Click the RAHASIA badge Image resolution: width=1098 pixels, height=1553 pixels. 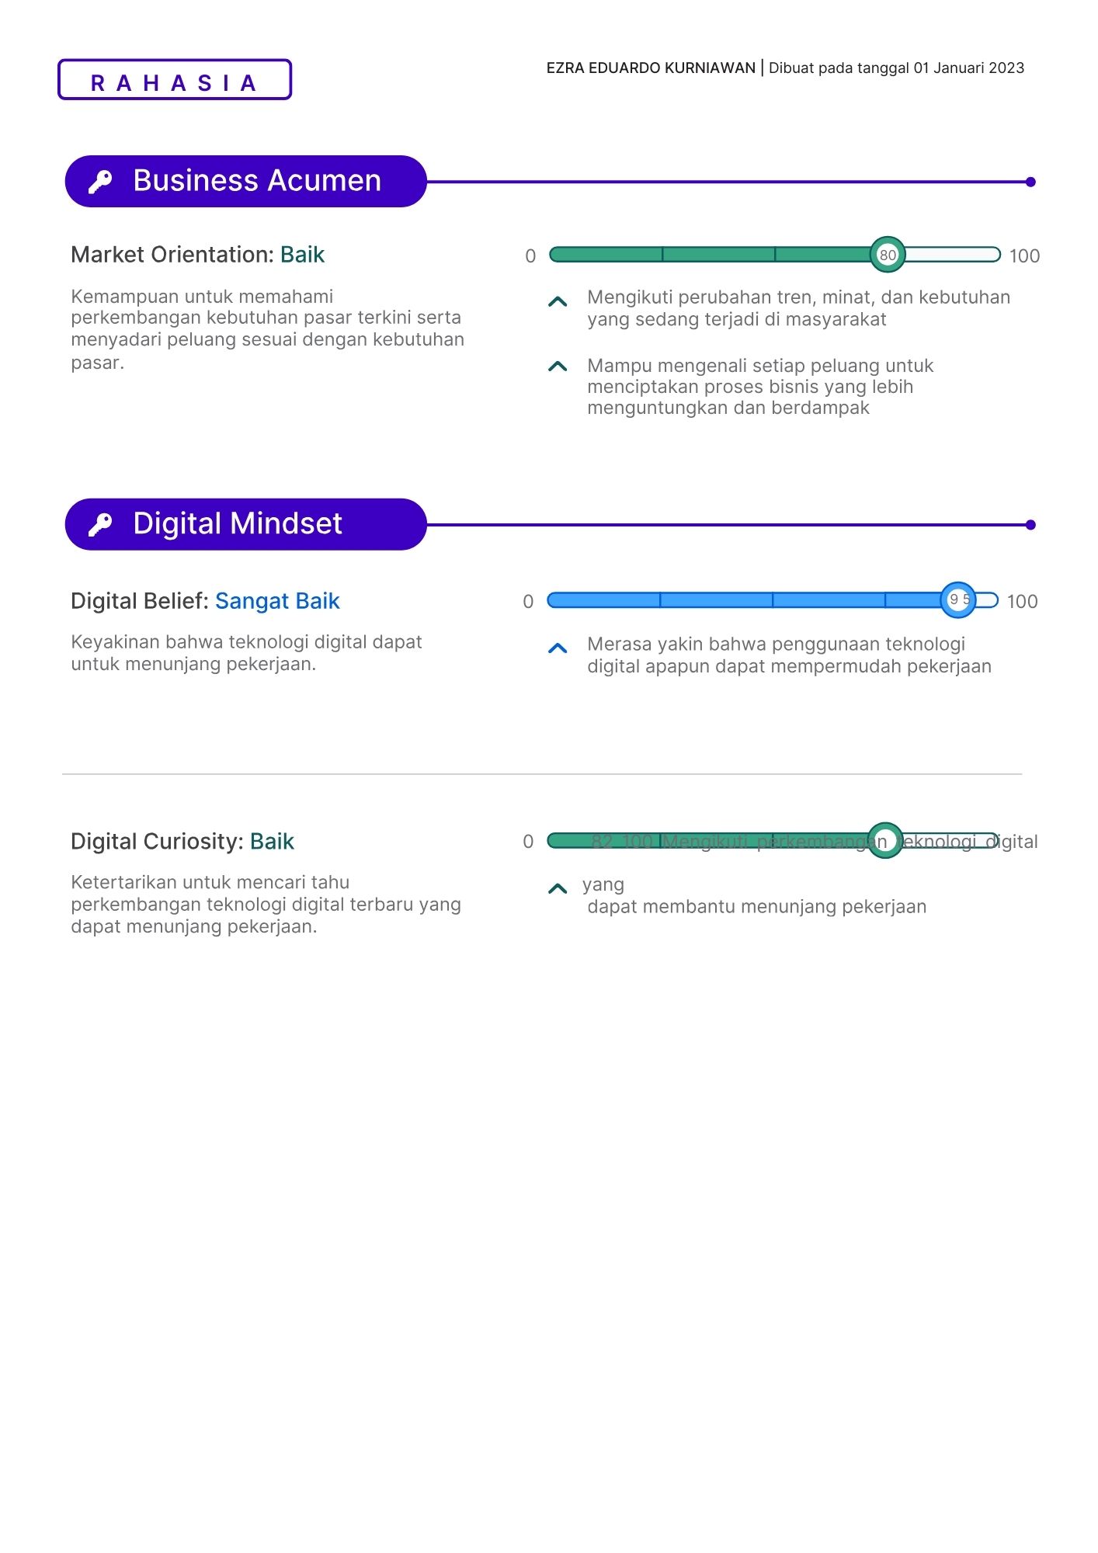(175, 80)
